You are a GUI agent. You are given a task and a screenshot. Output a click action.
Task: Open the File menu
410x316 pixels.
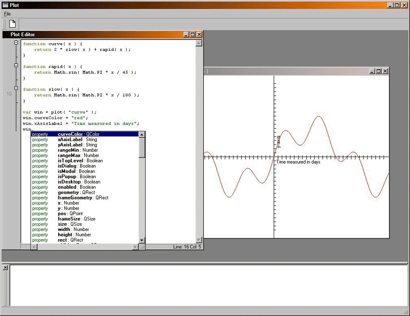(x=7, y=14)
